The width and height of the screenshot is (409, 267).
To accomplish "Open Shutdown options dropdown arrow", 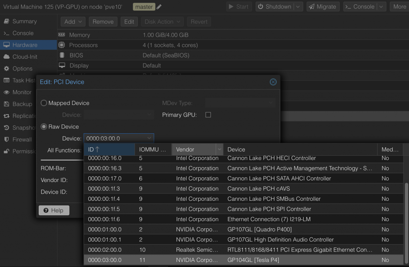I will click(x=298, y=7).
